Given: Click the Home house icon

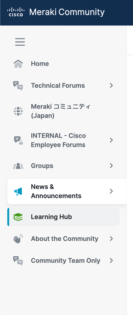Looking at the screenshot, I should pos(18,64).
